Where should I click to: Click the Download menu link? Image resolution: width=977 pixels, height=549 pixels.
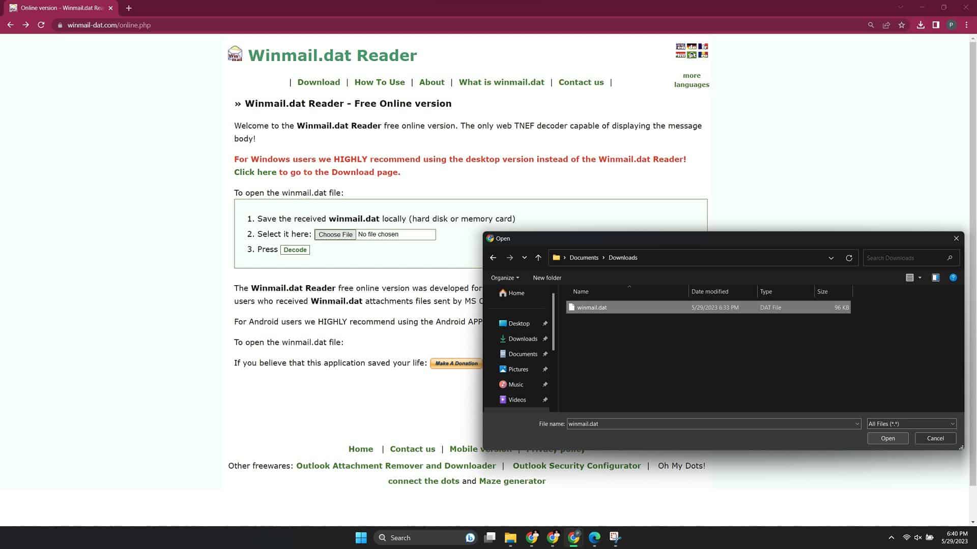[319, 82]
